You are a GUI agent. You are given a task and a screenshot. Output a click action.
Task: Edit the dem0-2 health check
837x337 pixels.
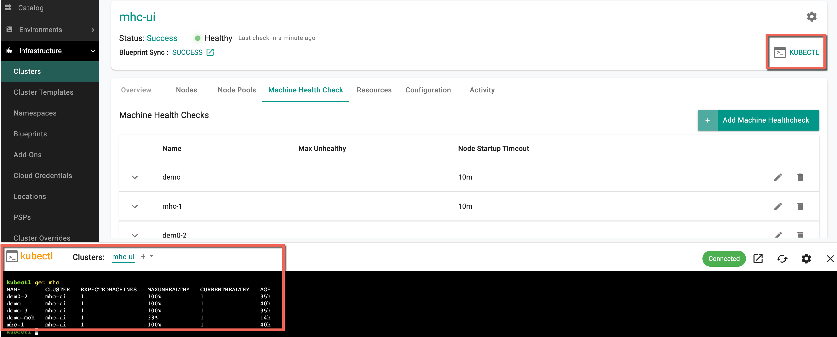pos(778,235)
